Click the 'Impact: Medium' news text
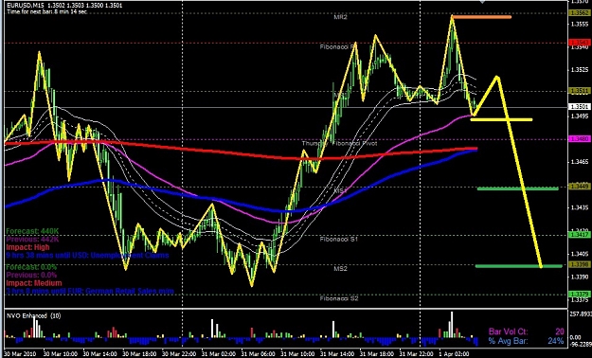The image size is (592, 358). coord(33,283)
